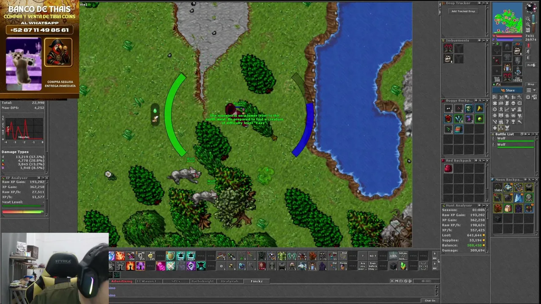Screen dimensions: 541x304
Task: Click the green crystal hotkey slot
Action: pos(403,266)
